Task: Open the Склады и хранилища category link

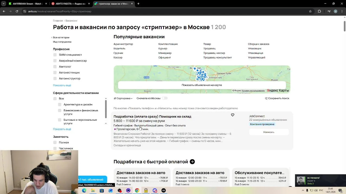Action: [x=127, y=145]
